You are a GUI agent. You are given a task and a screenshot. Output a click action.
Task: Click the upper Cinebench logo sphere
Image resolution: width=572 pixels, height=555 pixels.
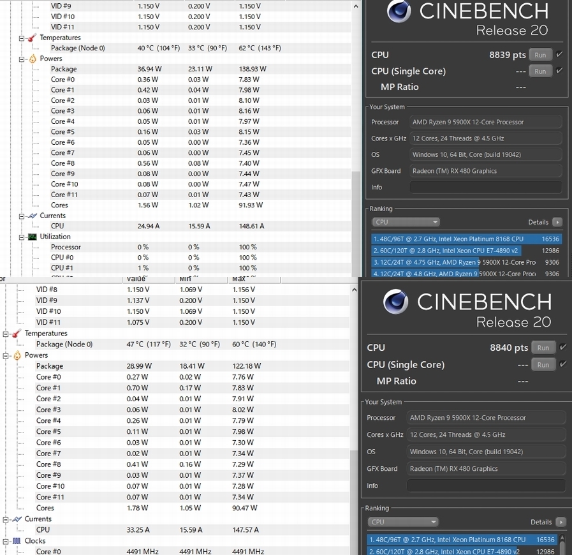tap(399, 11)
